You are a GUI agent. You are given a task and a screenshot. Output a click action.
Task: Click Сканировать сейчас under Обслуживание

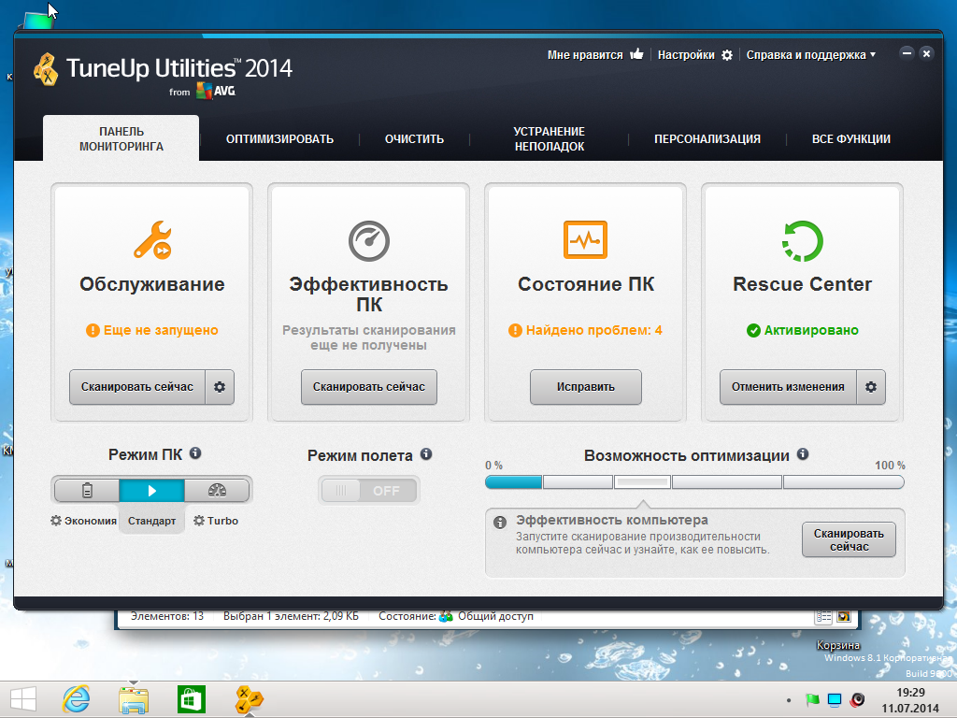click(137, 386)
